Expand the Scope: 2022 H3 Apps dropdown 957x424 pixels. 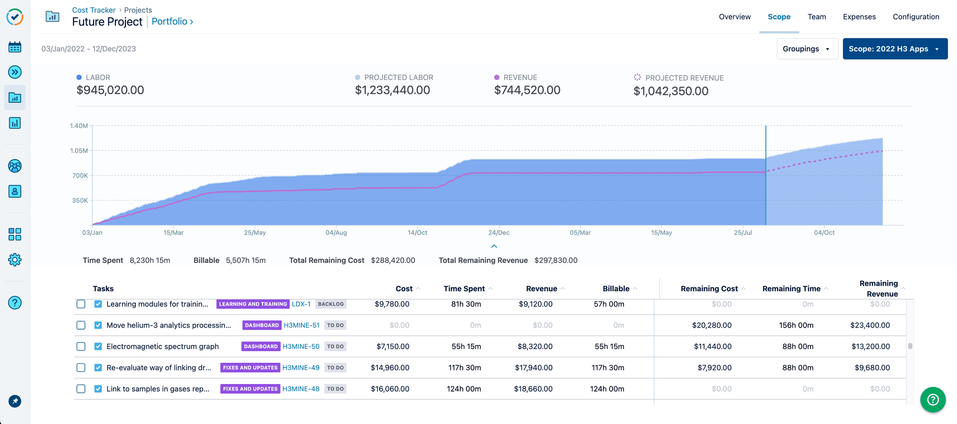pos(895,49)
